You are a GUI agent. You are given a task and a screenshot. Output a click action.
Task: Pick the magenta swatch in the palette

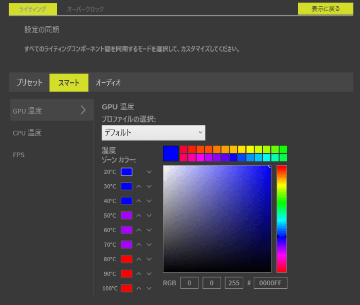click(200, 158)
